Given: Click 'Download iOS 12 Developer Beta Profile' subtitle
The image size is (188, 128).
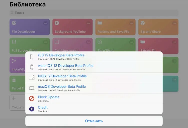Looking at the screenshot, I should (x=59, y=59).
